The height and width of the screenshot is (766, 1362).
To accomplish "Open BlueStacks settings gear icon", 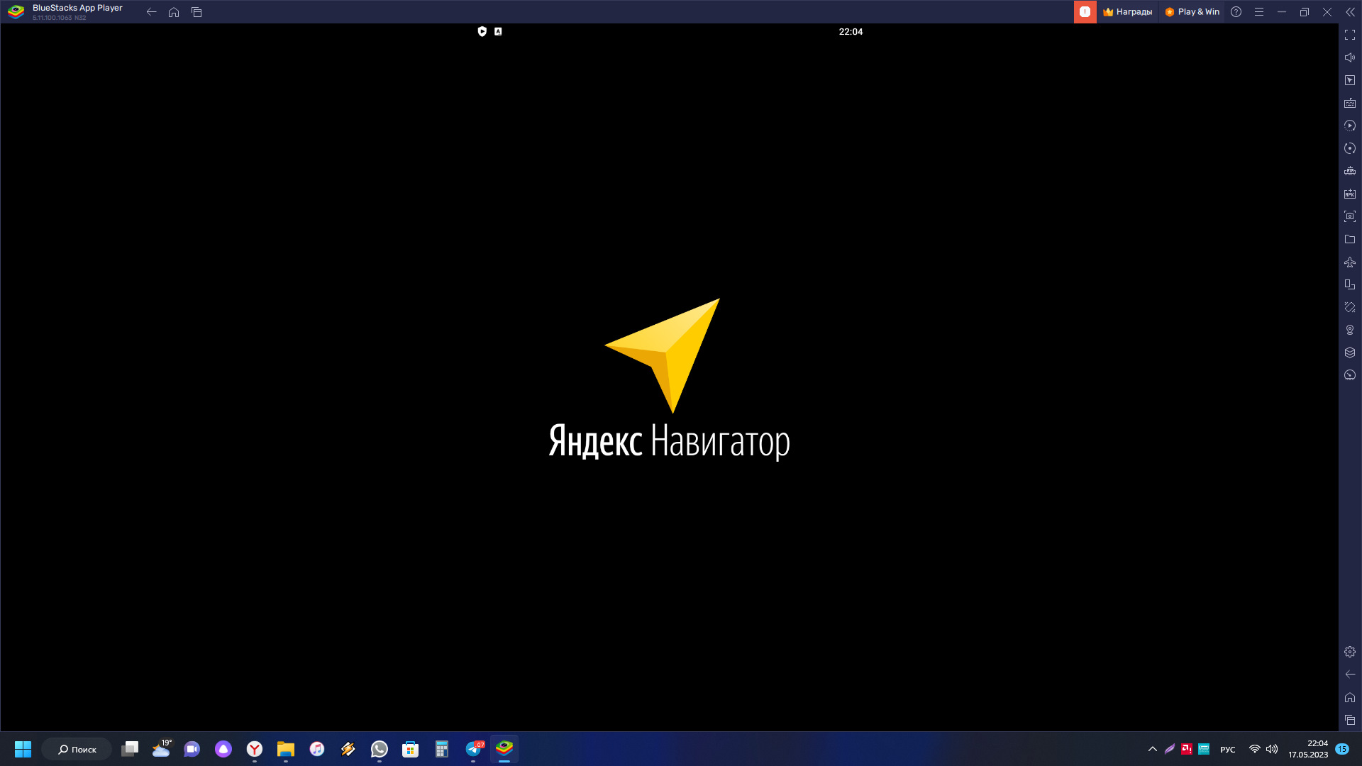I will (x=1349, y=652).
